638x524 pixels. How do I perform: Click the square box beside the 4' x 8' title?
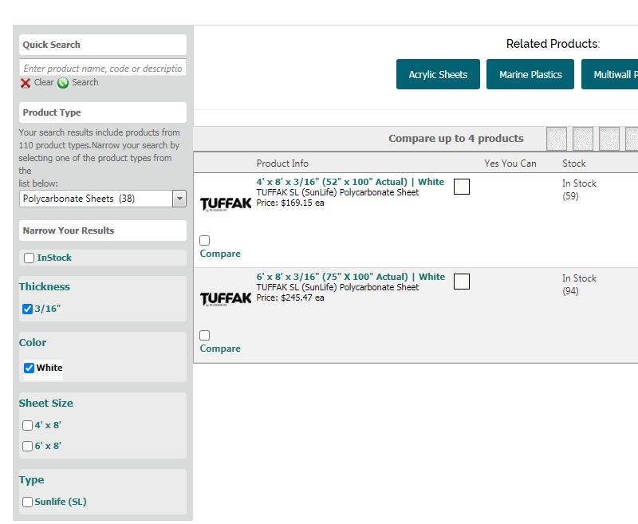(462, 187)
